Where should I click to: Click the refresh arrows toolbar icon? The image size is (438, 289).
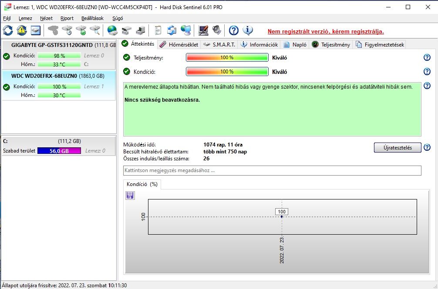[x=8, y=30]
